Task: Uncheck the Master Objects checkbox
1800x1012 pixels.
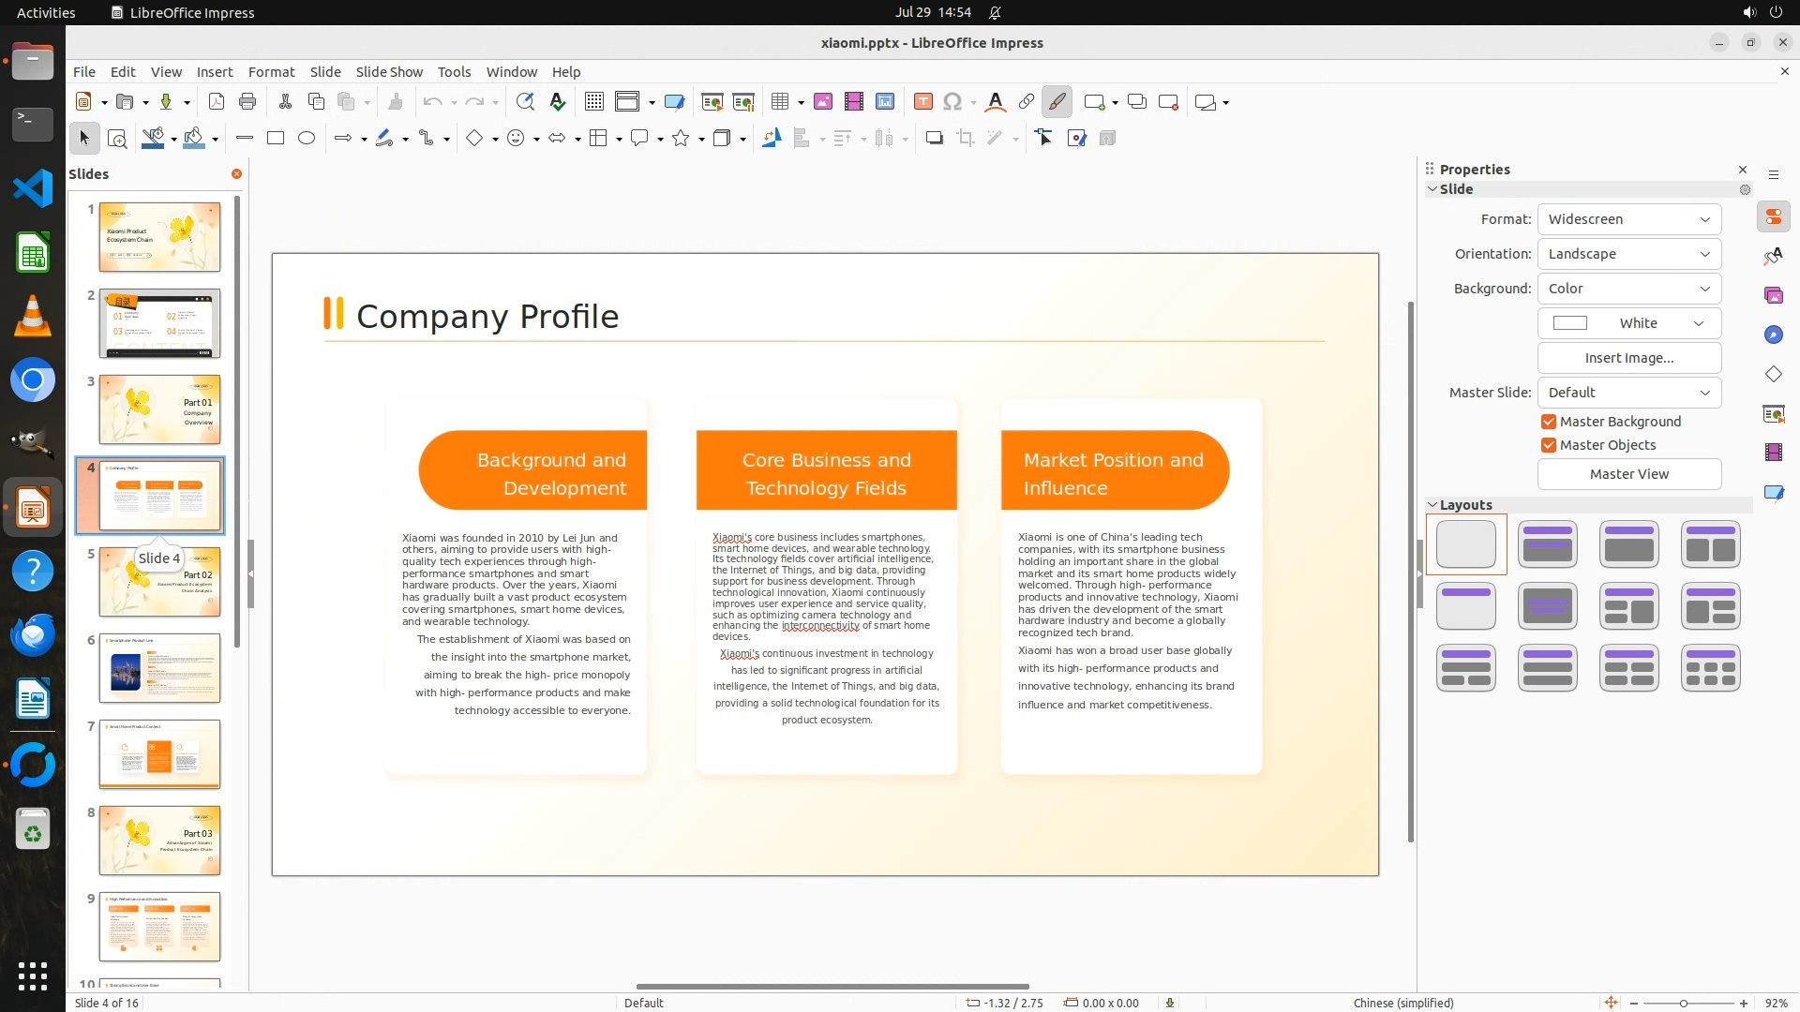Action: point(1549,445)
